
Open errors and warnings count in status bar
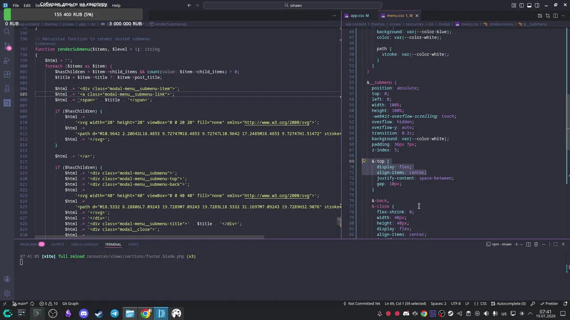pyautogui.click(x=49, y=304)
